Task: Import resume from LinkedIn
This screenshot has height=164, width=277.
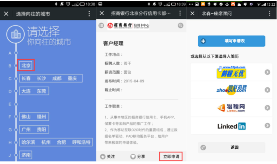Action: click(x=231, y=126)
